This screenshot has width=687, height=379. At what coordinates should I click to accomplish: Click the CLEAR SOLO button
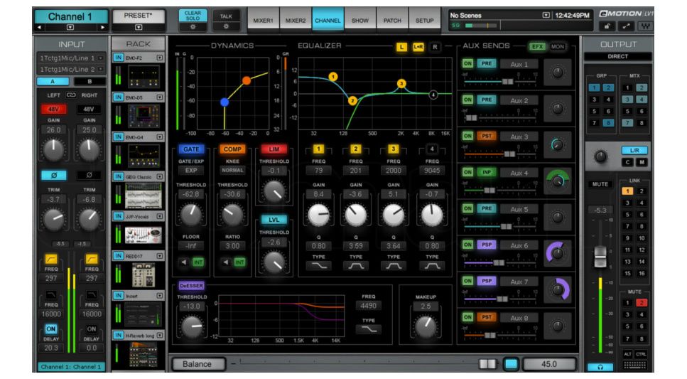[193, 16]
